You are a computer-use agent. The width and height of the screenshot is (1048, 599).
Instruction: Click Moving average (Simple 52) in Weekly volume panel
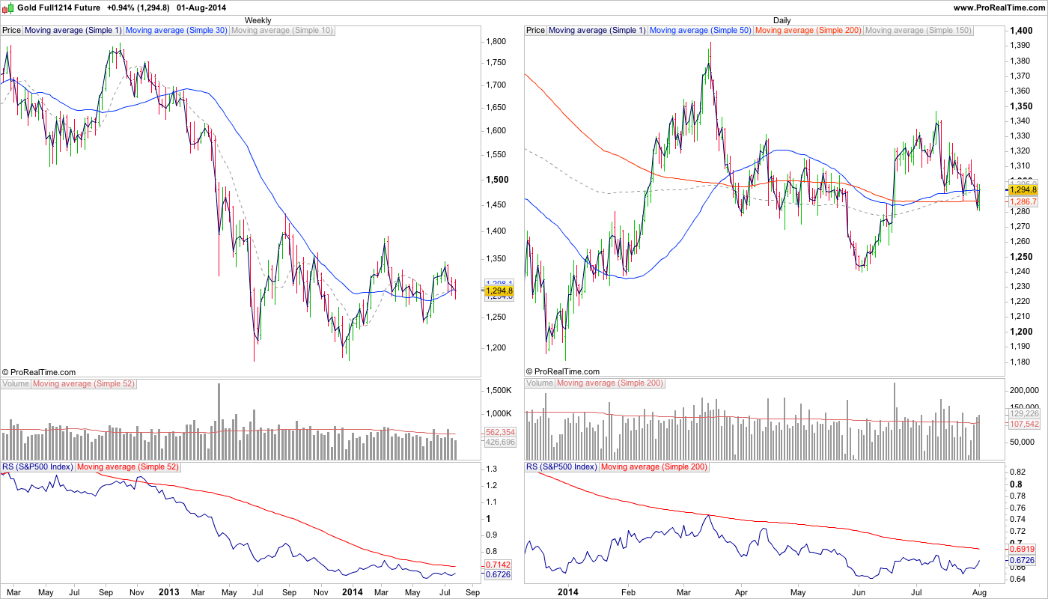tap(85, 383)
